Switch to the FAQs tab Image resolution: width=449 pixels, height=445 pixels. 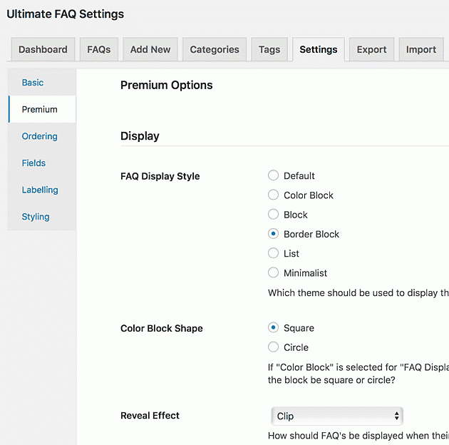coord(99,49)
